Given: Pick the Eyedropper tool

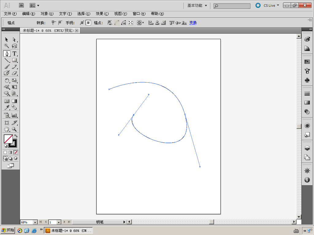Looking at the screenshot, I should [6, 107].
